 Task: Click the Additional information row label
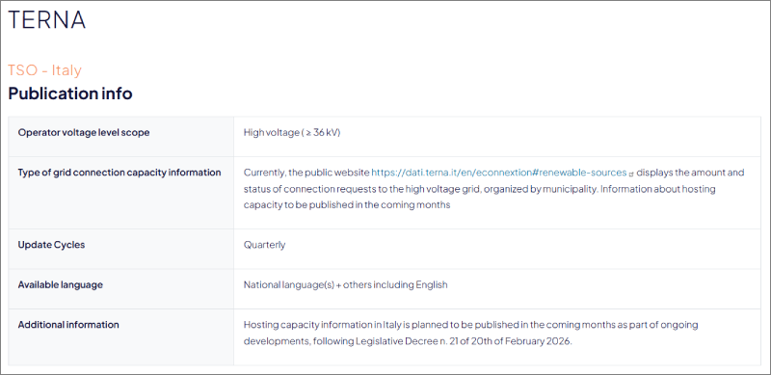[68, 325]
